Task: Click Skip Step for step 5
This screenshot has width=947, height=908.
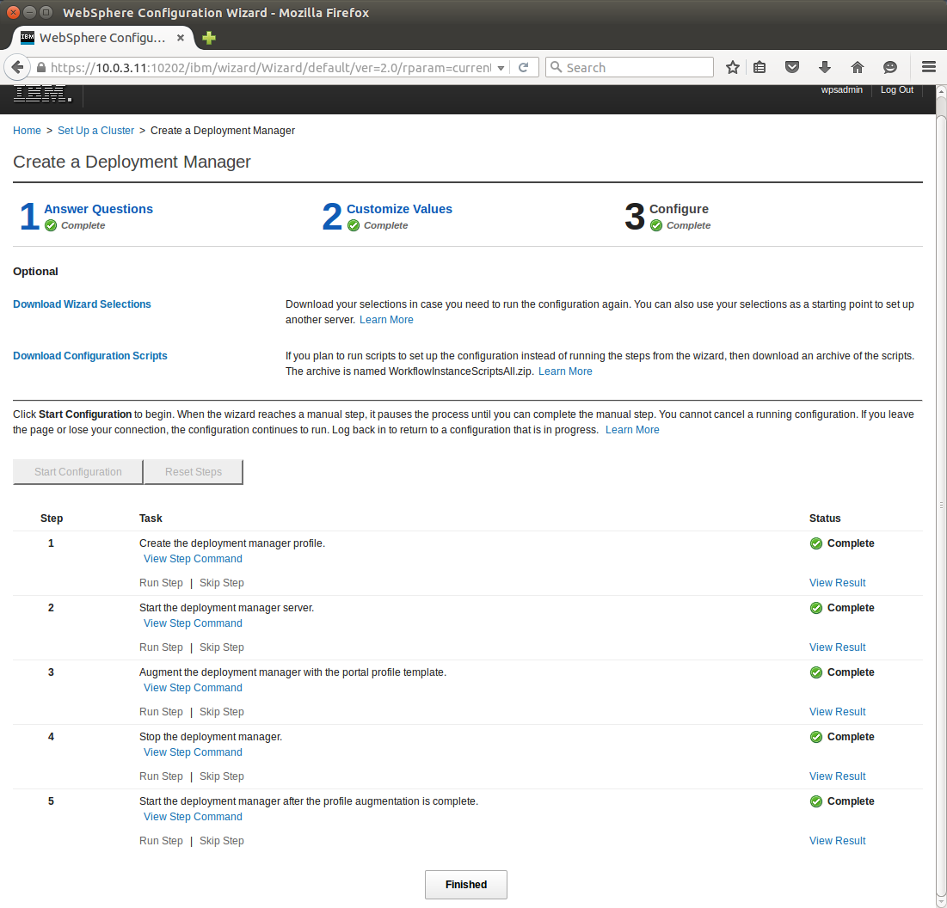Action: point(222,841)
